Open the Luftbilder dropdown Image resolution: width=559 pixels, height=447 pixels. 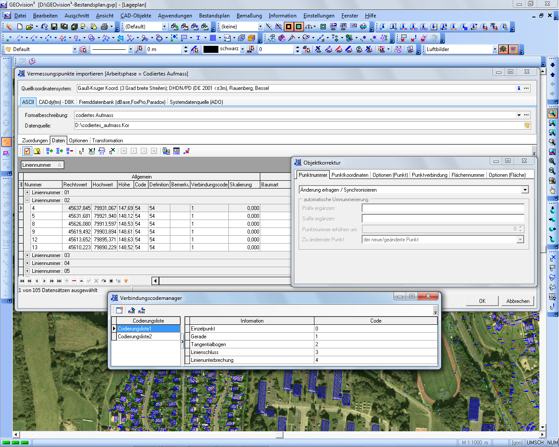pos(495,49)
